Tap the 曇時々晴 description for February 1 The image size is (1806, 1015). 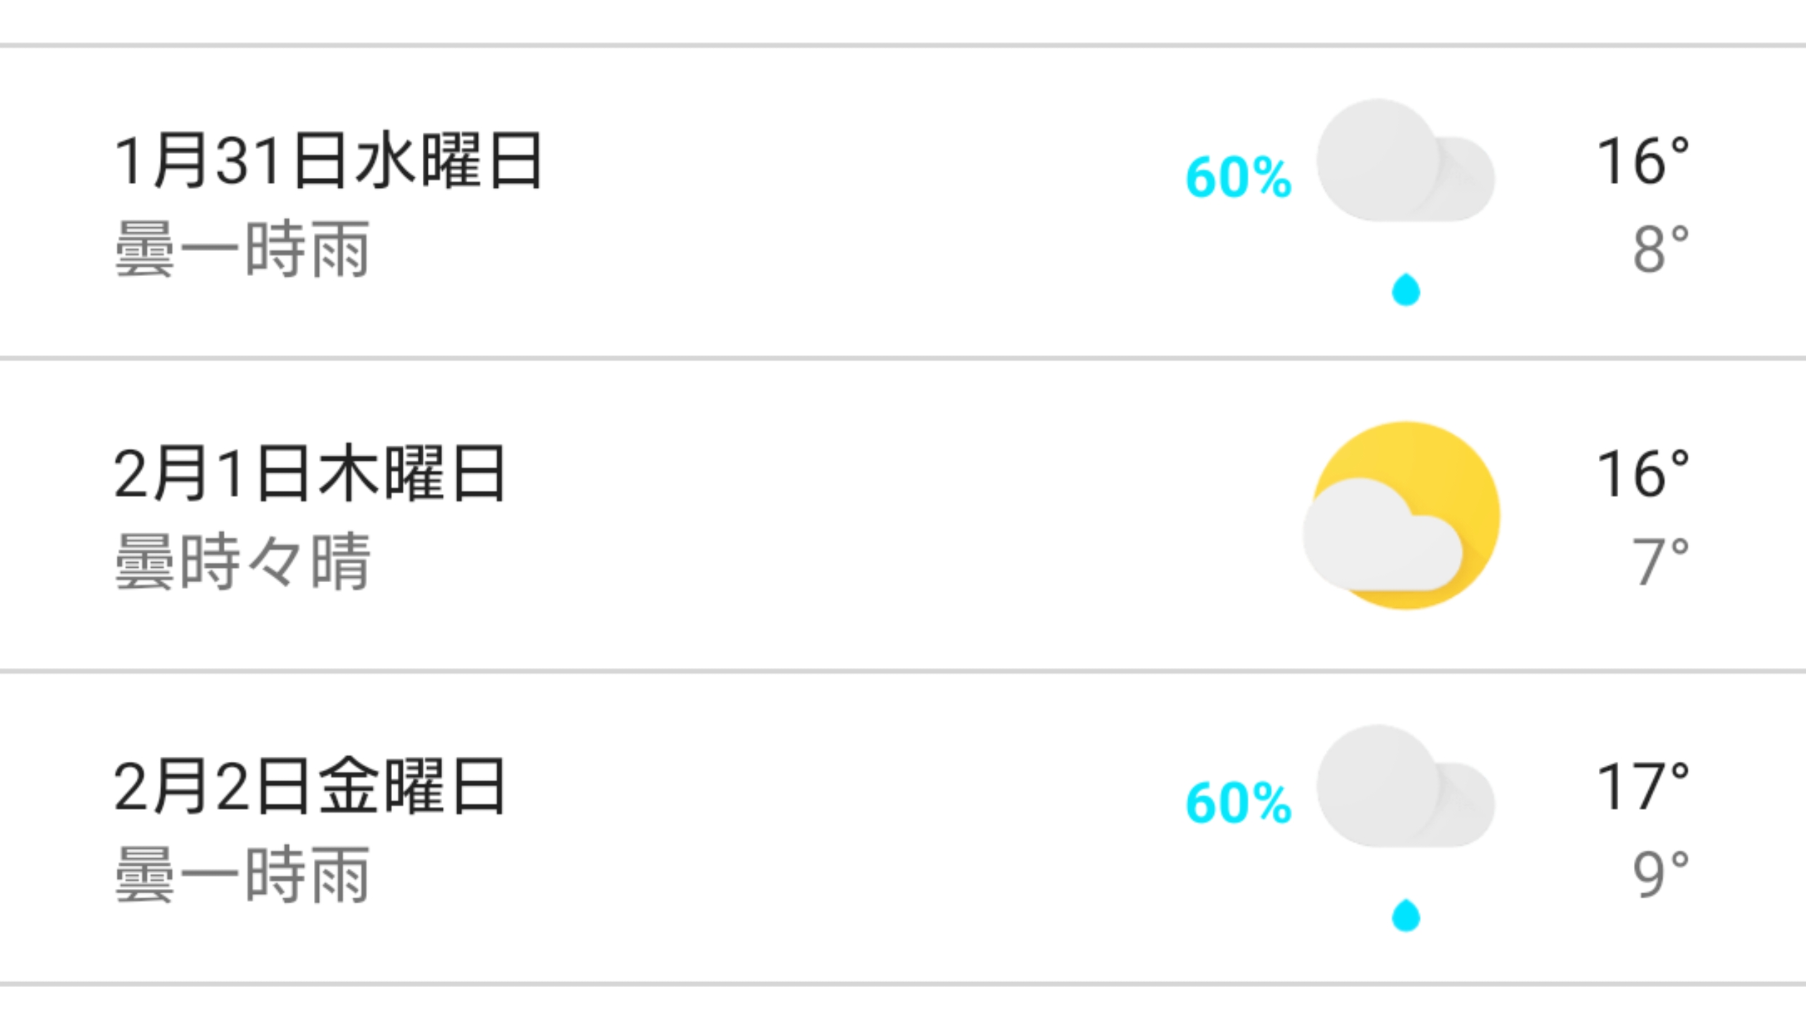point(242,561)
